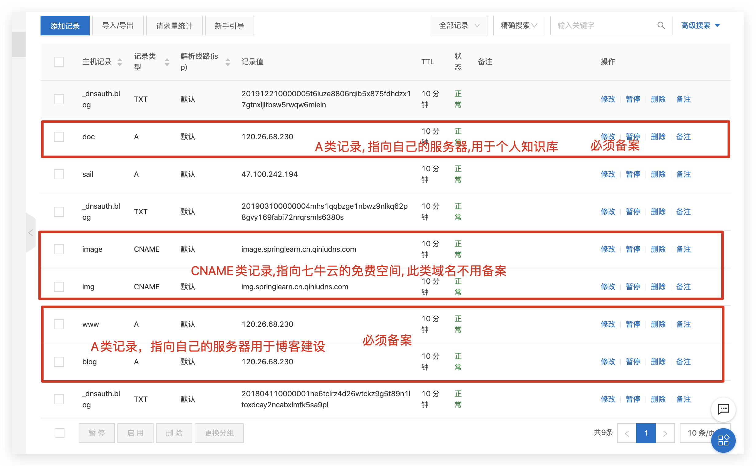Click the 添加记录 button

(65, 26)
